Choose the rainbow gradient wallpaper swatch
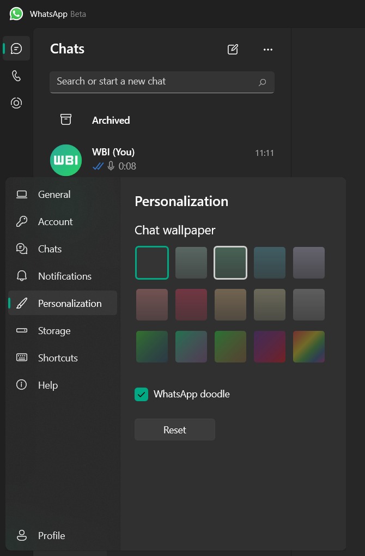The image size is (365, 556). [309, 347]
